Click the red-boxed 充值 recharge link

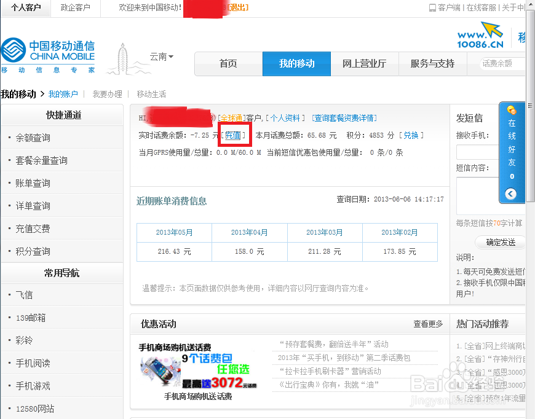[234, 135]
